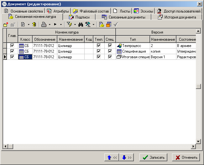Screen dimensions: 204x165
Task: Uncheck the Техн. checkbox in the Спецификация row
Action: (99, 51)
